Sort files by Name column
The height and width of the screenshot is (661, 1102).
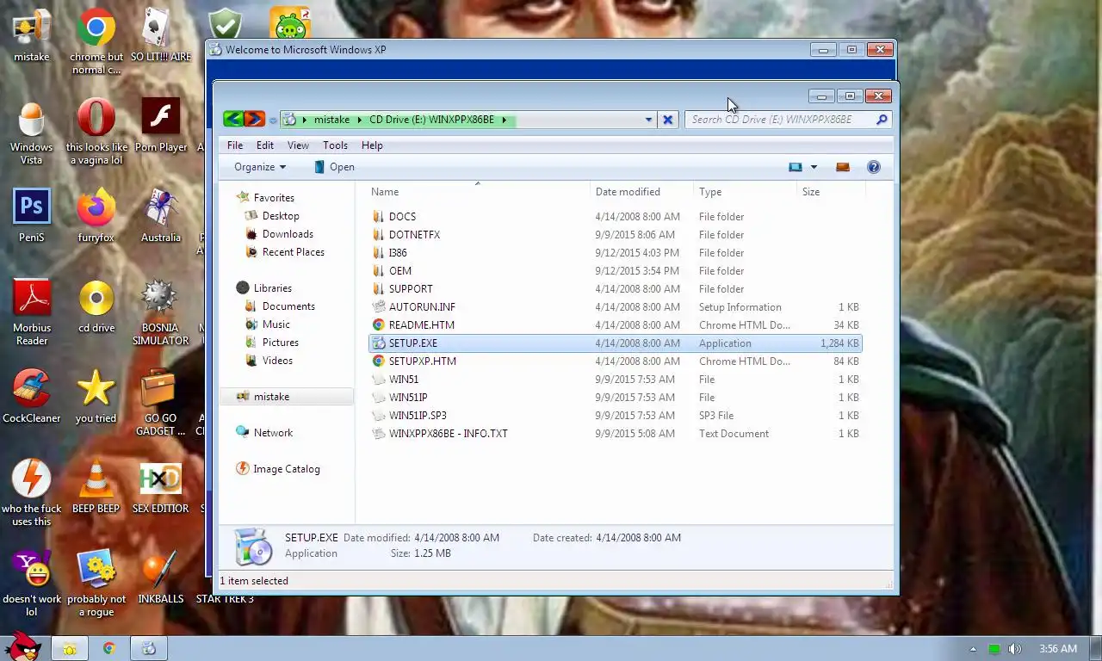point(478,192)
